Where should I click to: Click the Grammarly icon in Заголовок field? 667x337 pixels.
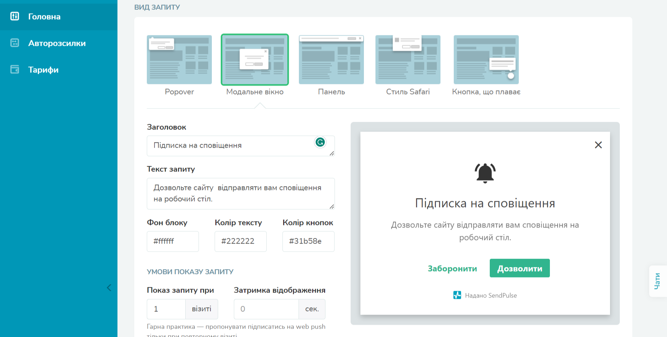click(320, 142)
